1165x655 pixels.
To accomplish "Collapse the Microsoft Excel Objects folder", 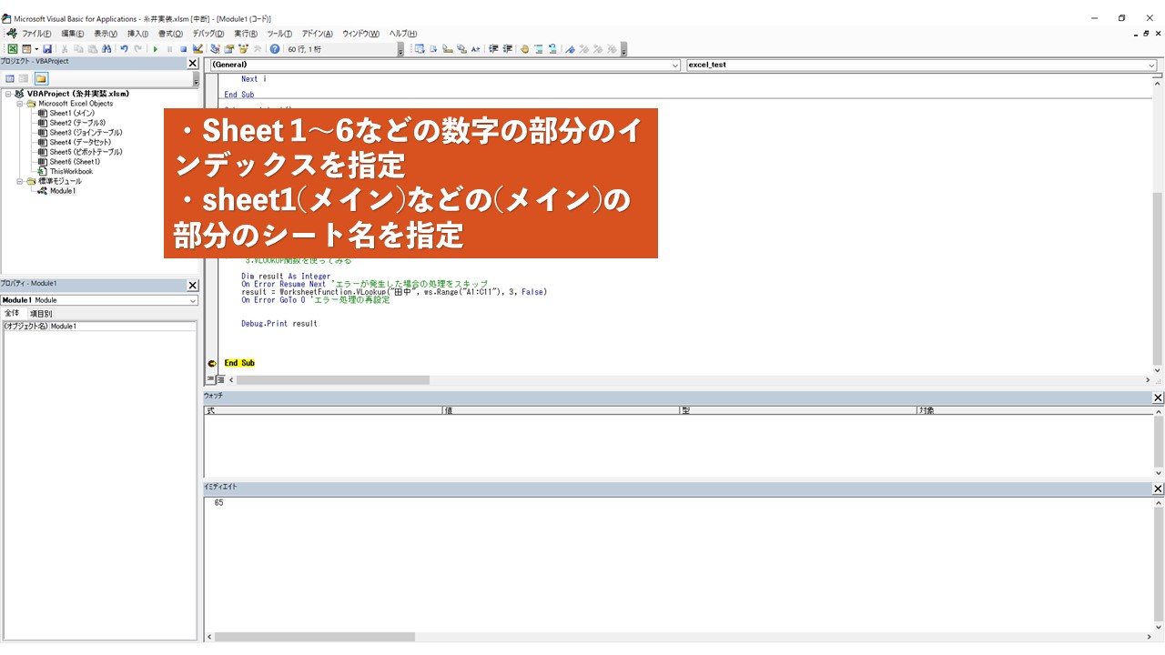I will pyautogui.click(x=20, y=104).
